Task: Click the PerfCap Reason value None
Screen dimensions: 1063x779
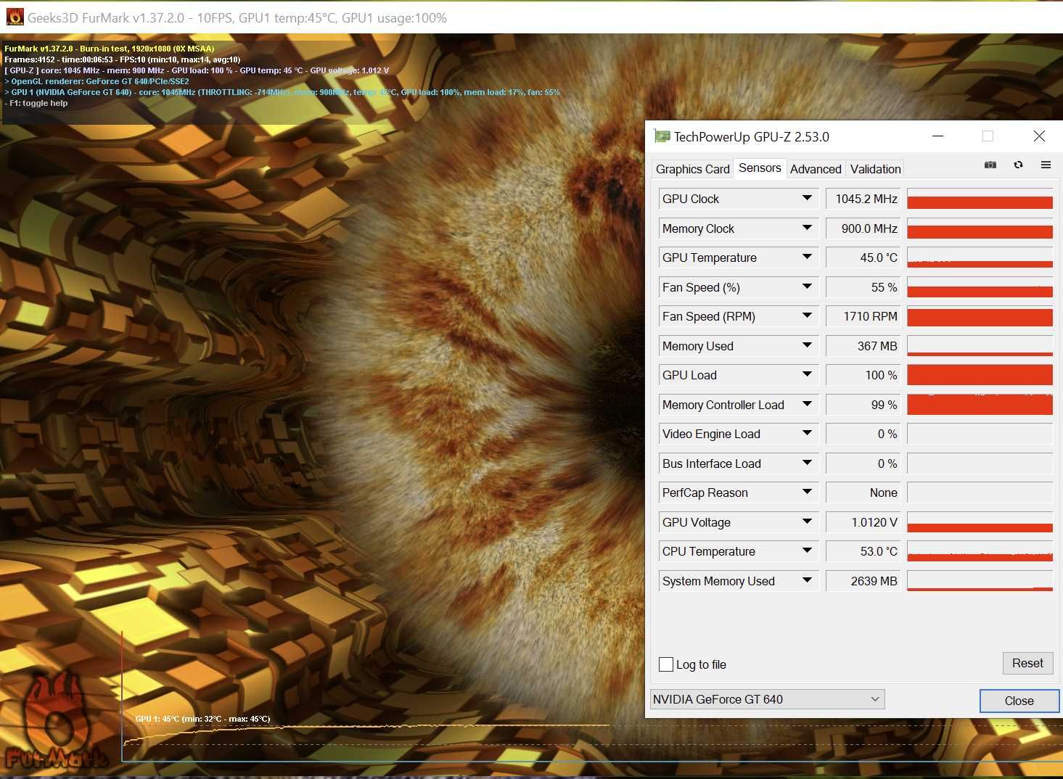Action: (x=863, y=492)
